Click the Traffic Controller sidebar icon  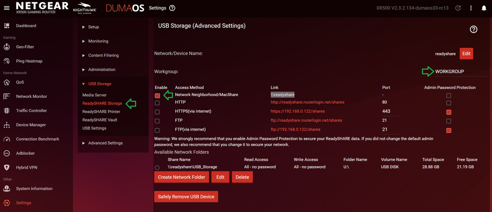click(x=6, y=110)
